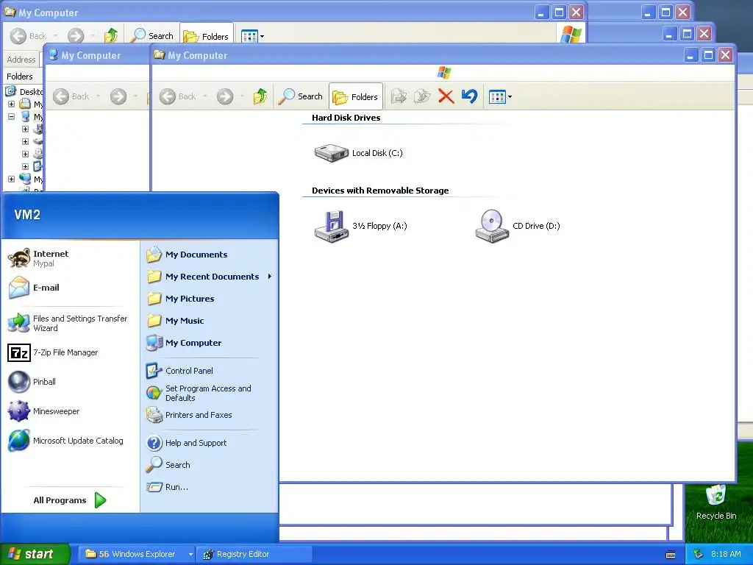Click Forward arrow in front My Computer window
Image resolution: width=753 pixels, height=565 pixels.
pos(225,96)
